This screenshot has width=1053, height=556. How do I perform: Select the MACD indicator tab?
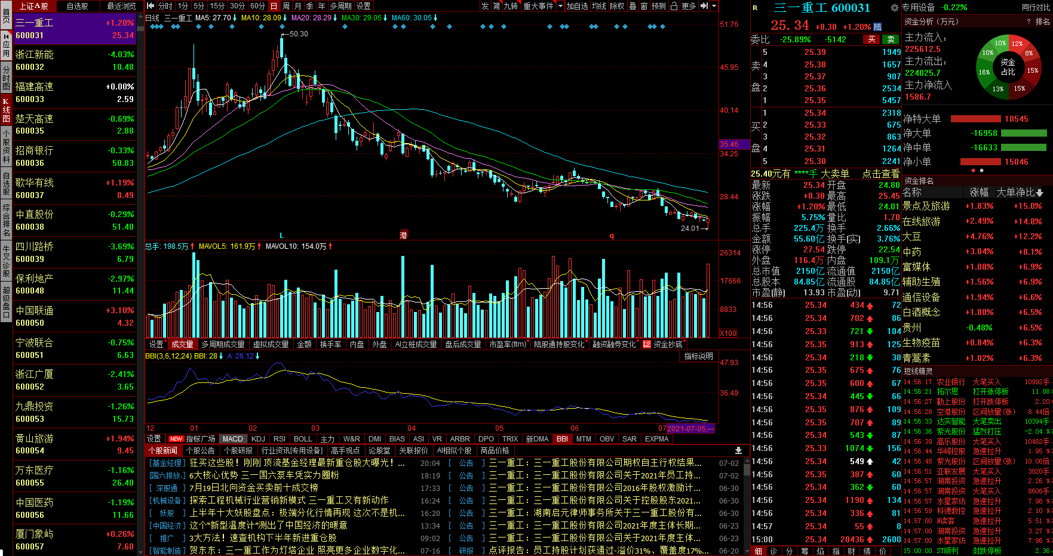[x=233, y=438]
